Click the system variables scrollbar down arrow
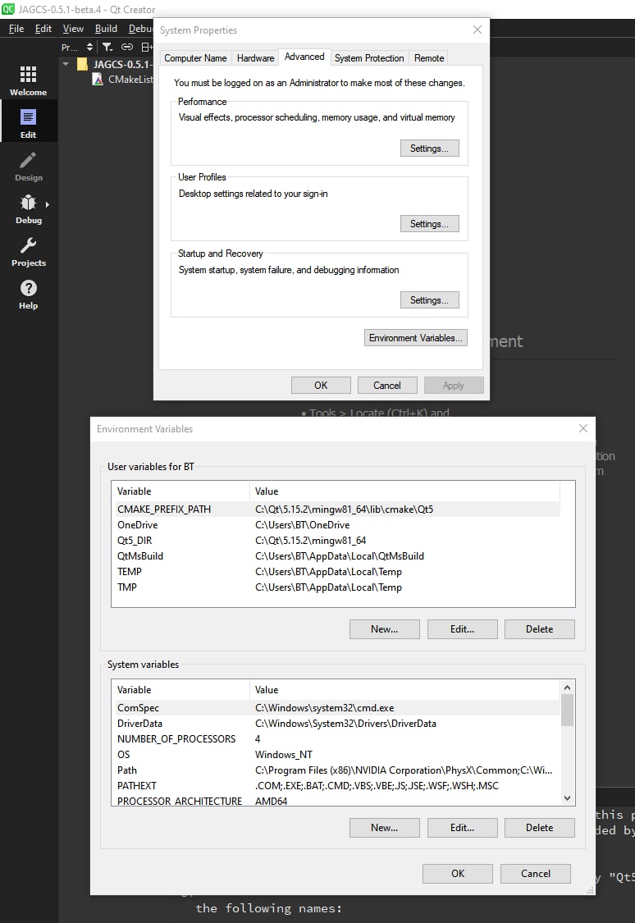 (x=567, y=798)
